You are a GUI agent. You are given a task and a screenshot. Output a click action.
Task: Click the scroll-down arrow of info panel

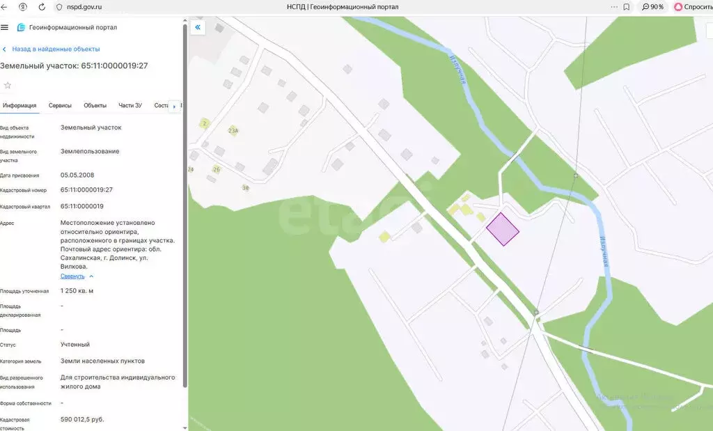click(x=185, y=426)
